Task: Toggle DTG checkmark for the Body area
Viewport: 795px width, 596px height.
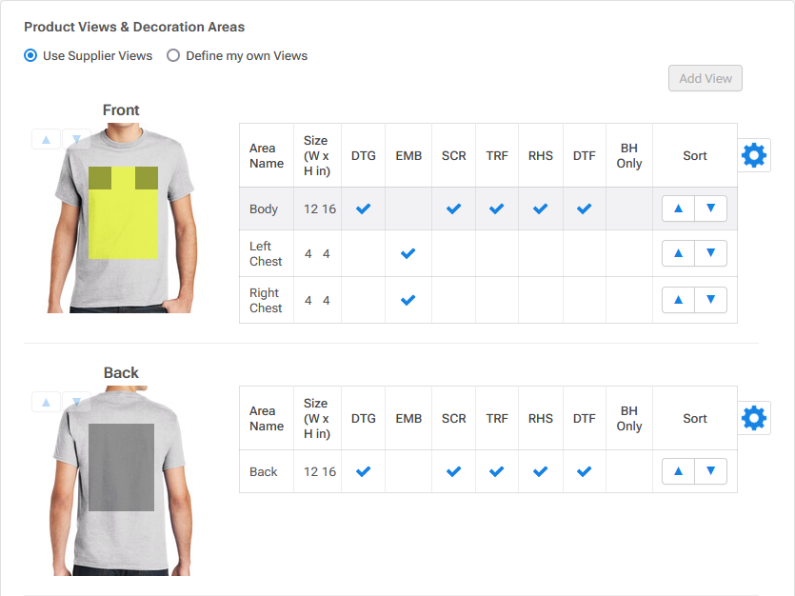Action: click(x=362, y=209)
